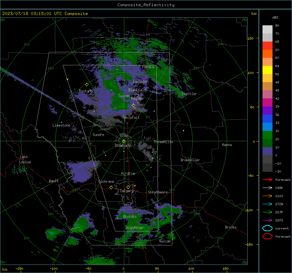Select the cyan 27ZW arrow icon
Image resolution: width=292 pixels, height=273 pixels.
267,204
